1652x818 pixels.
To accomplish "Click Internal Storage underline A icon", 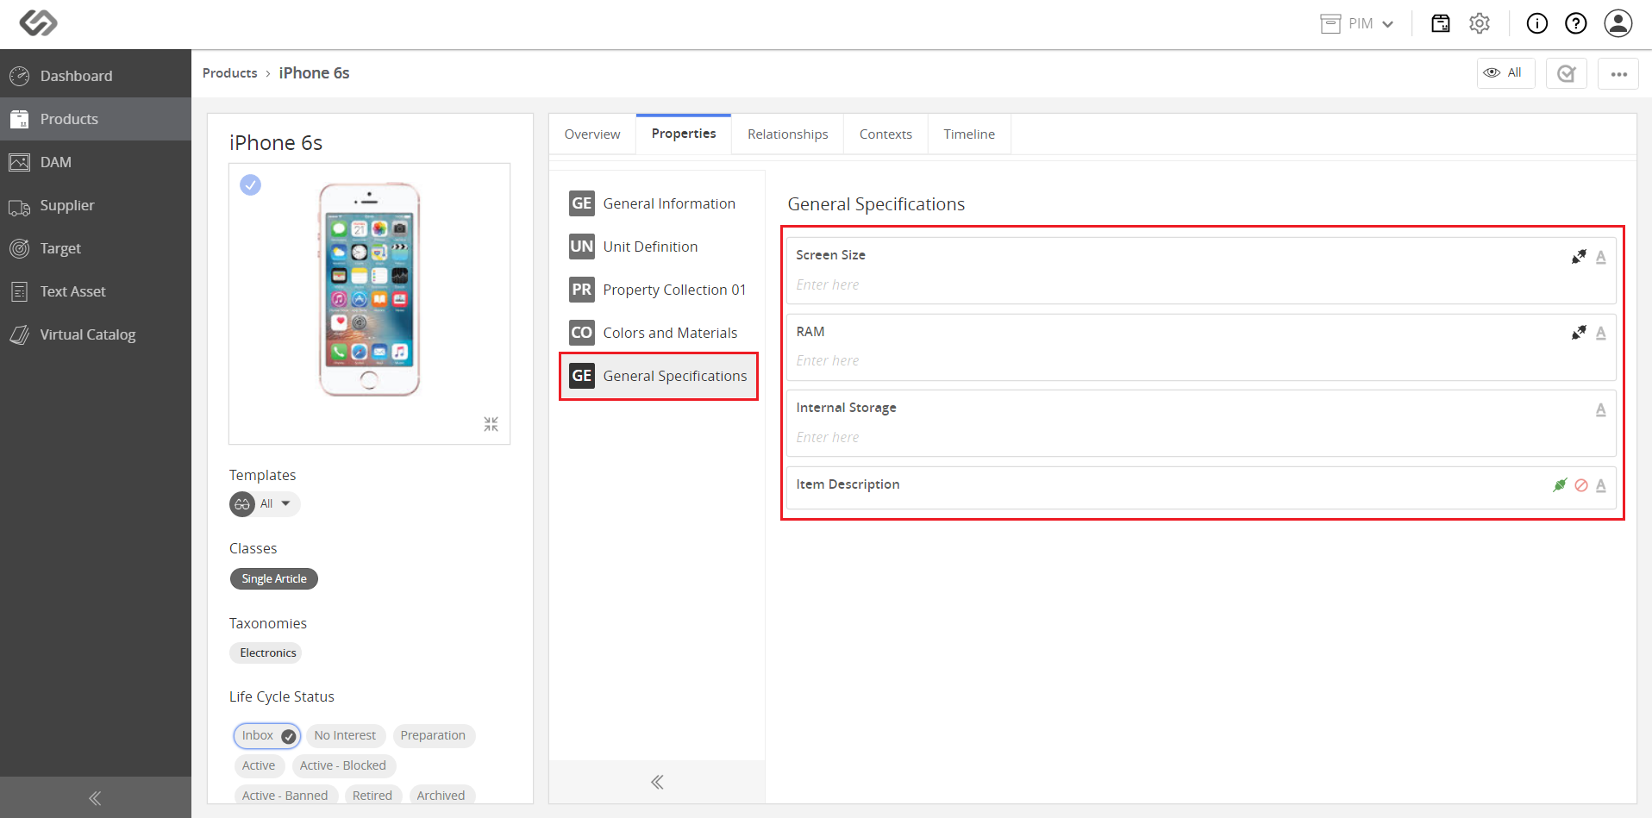I will [x=1601, y=409].
